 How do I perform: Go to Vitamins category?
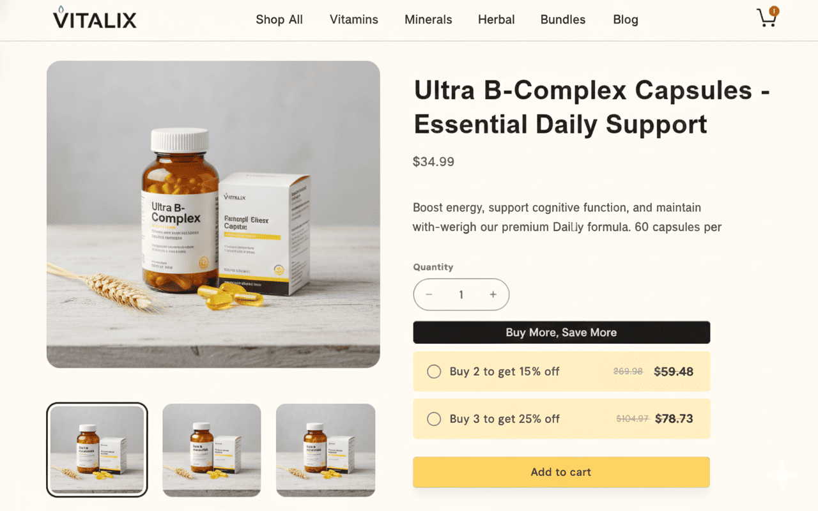pos(354,20)
